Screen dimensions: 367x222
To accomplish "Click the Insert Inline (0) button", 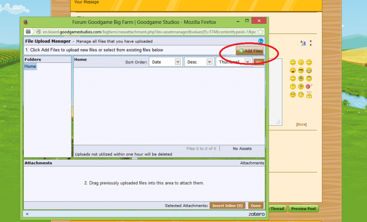I will point(228,205).
